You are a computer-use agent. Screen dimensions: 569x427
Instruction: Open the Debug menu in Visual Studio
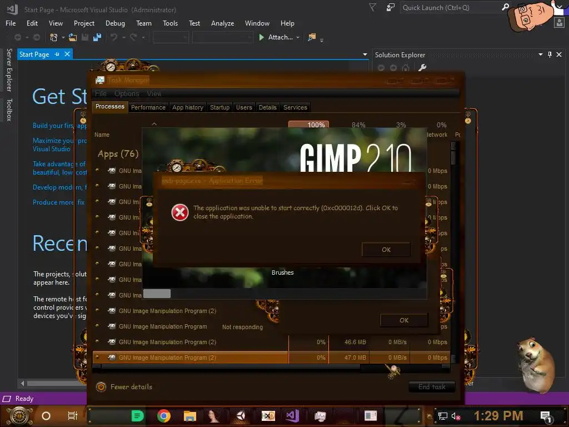(115, 23)
